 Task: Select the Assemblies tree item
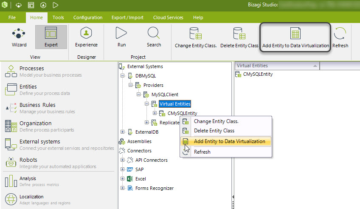(x=139, y=141)
